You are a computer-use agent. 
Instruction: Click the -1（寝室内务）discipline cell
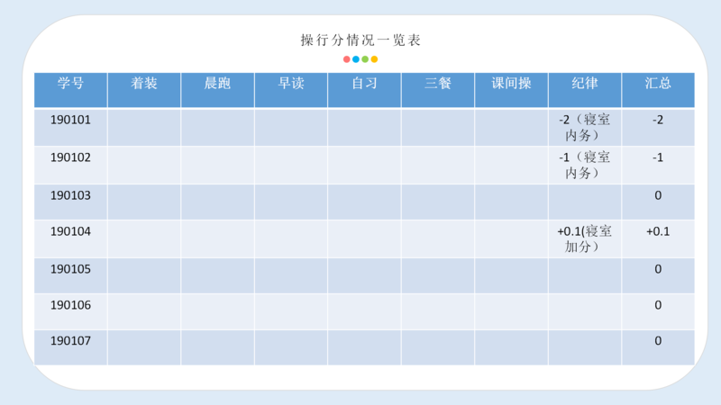click(x=585, y=166)
